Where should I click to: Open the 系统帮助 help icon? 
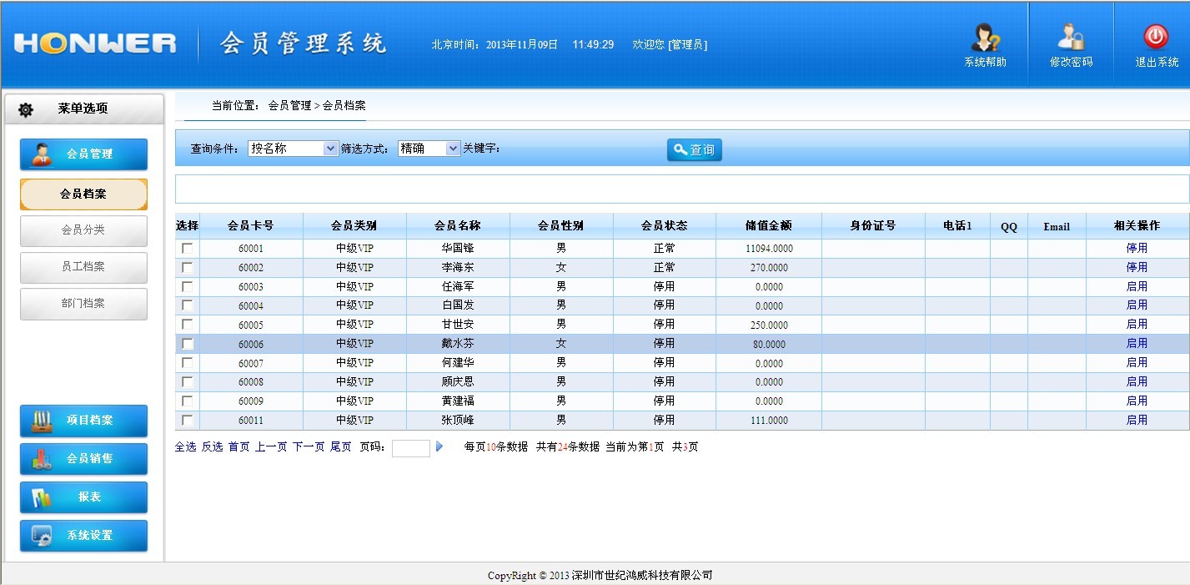click(985, 38)
